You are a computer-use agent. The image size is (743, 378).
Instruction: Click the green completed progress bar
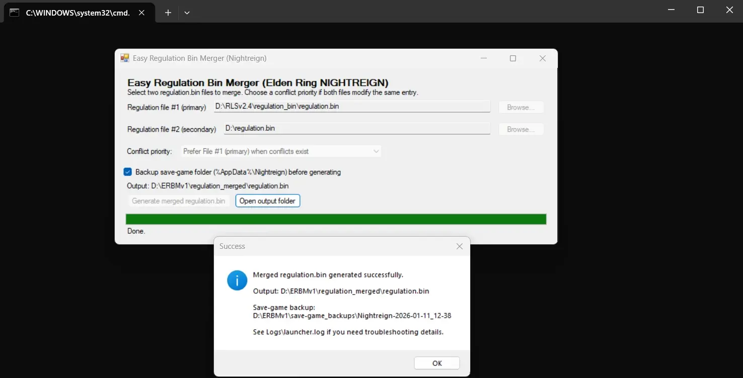pos(336,219)
